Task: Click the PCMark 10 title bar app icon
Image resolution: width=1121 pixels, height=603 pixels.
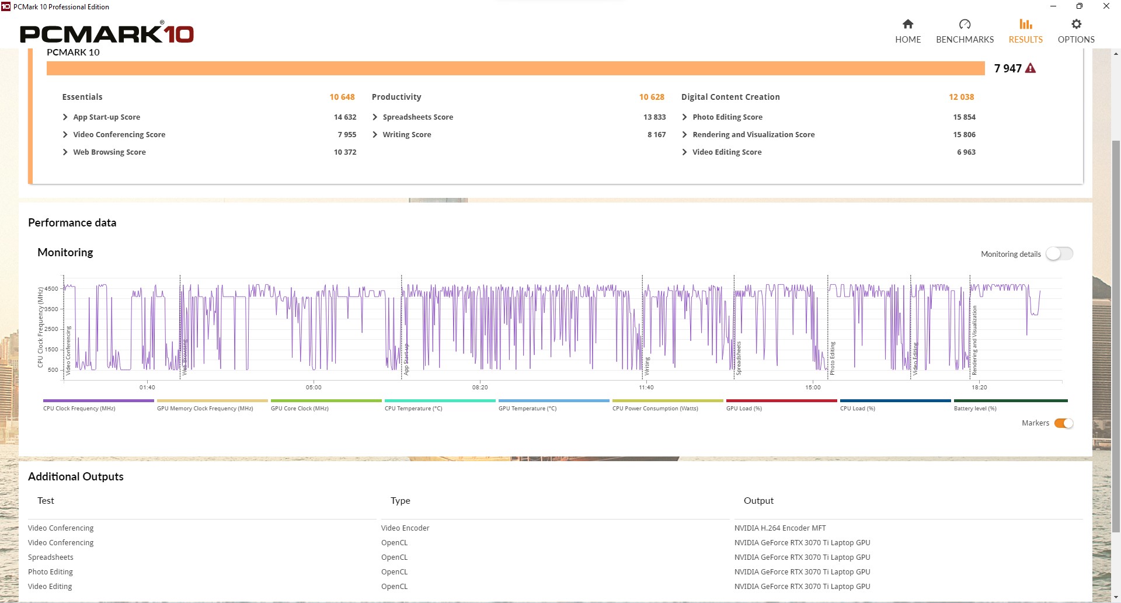Action: click(x=6, y=6)
